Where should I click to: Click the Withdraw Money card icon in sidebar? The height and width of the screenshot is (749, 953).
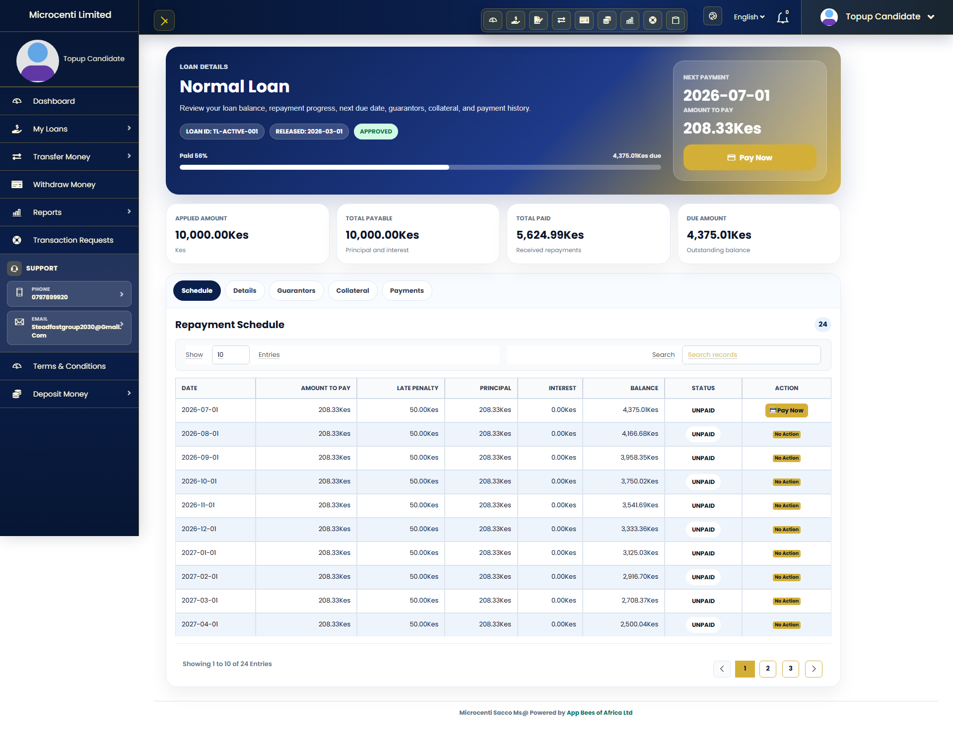17,185
